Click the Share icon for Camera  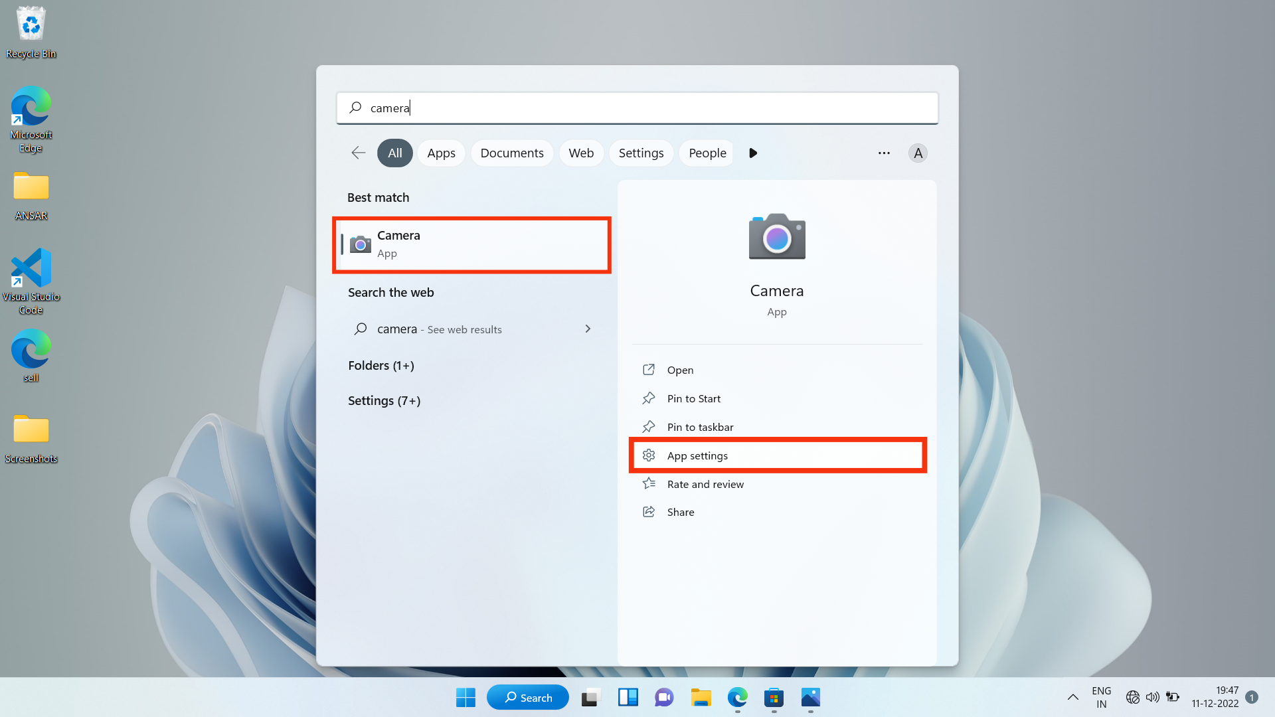point(649,511)
